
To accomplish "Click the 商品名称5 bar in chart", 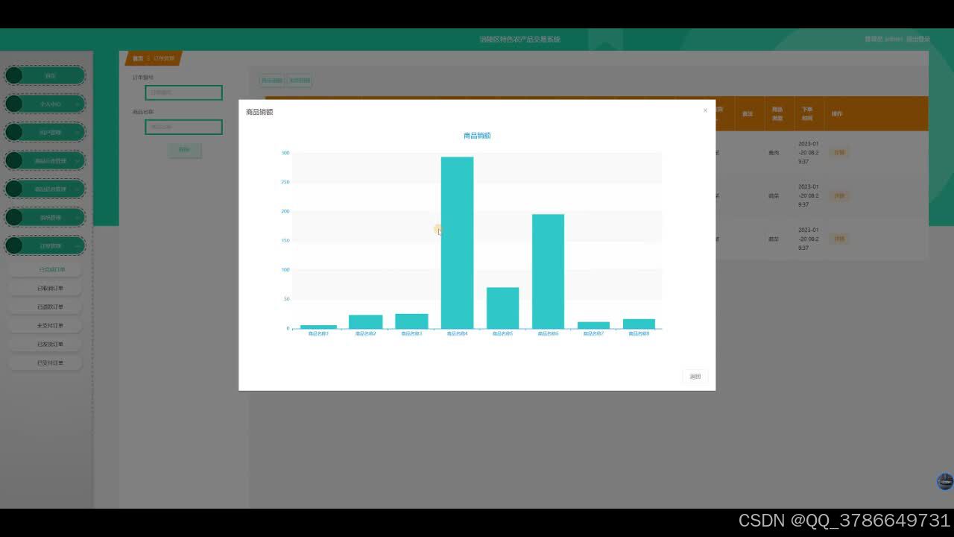I will 502,308.
